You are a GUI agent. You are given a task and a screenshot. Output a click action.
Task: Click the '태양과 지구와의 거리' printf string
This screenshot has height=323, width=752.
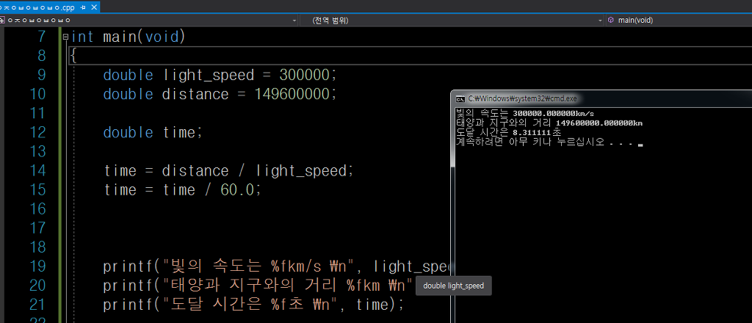288,286
